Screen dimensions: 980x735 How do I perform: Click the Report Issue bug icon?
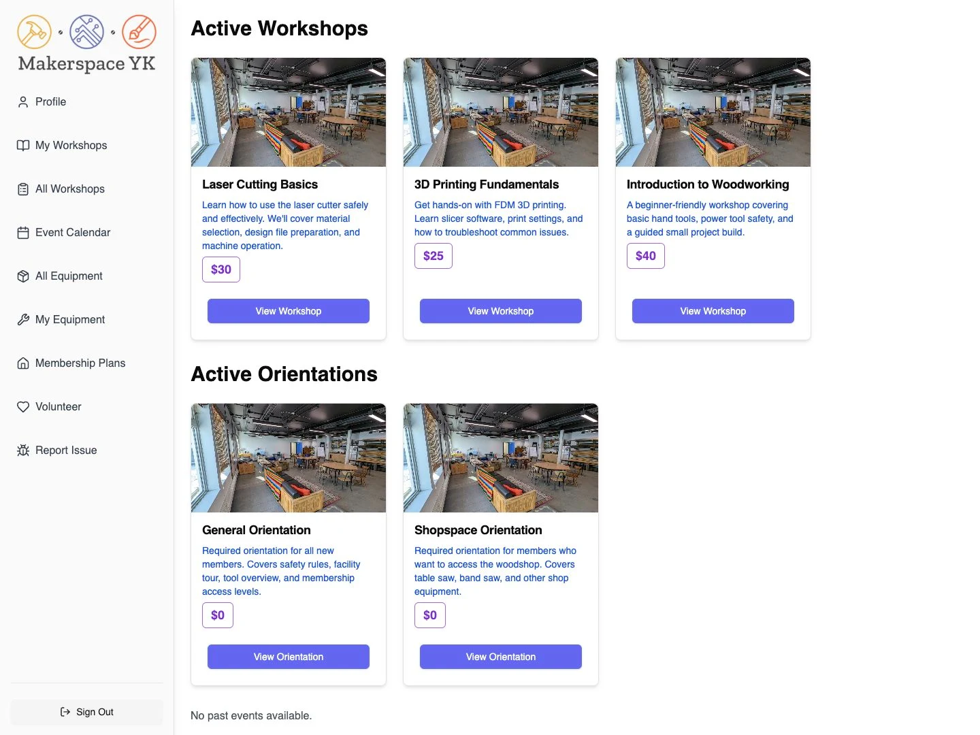(x=23, y=451)
